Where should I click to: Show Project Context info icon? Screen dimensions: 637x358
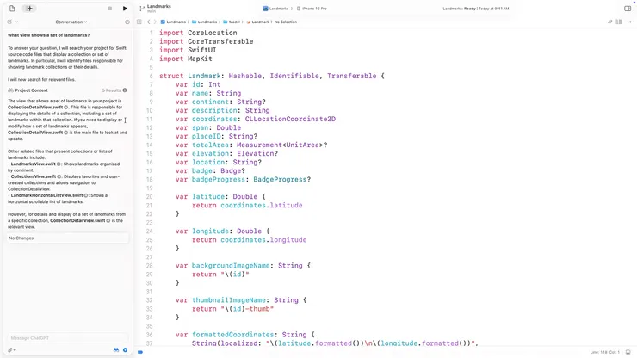125,90
